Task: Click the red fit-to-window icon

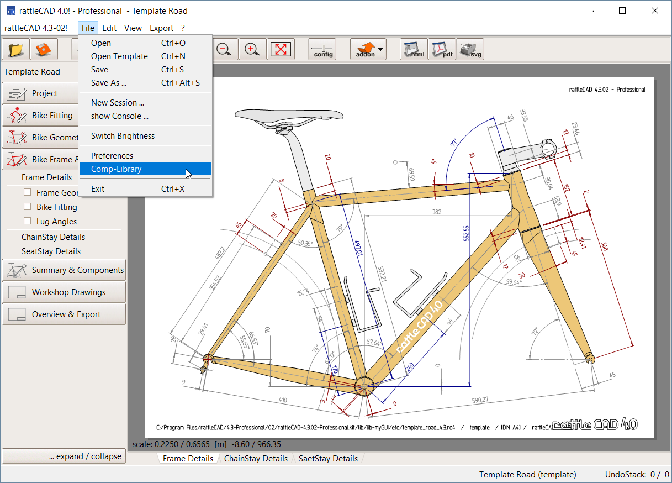Action: [281, 49]
